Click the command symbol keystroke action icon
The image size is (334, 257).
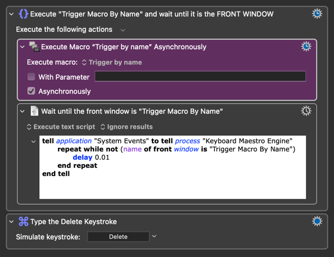coord(23,221)
